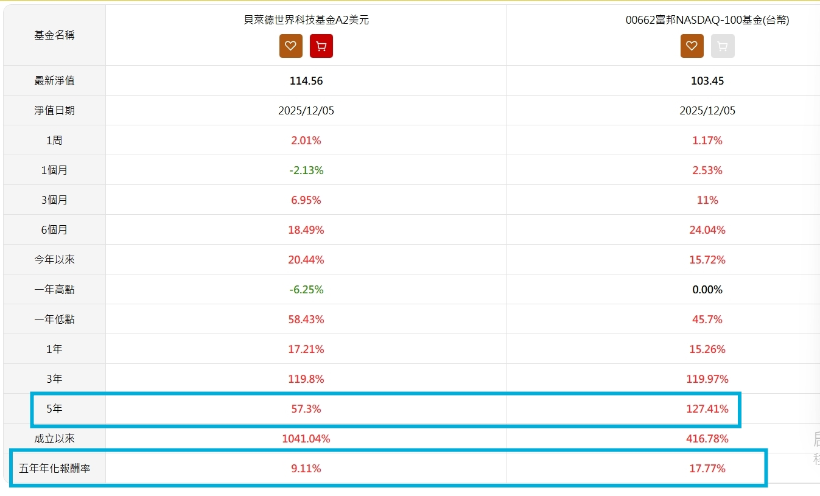The height and width of the screenshot is (496, 820).
Task: Click the 1041.04% 成立以來 return value
Action: [x=306, y=439]
